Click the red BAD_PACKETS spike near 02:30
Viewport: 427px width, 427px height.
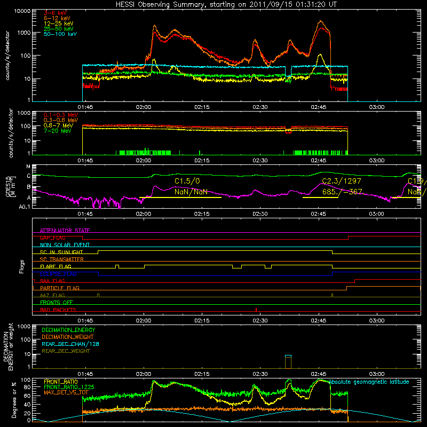click(x=256, y=310)
